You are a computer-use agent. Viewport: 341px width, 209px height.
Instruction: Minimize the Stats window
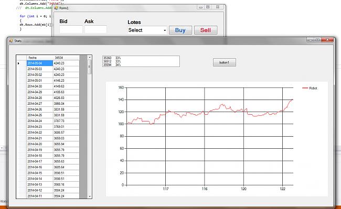click(311, 40)
